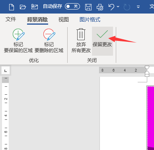Select 标记要删除的区域 tool

click(x=49, y=41)
